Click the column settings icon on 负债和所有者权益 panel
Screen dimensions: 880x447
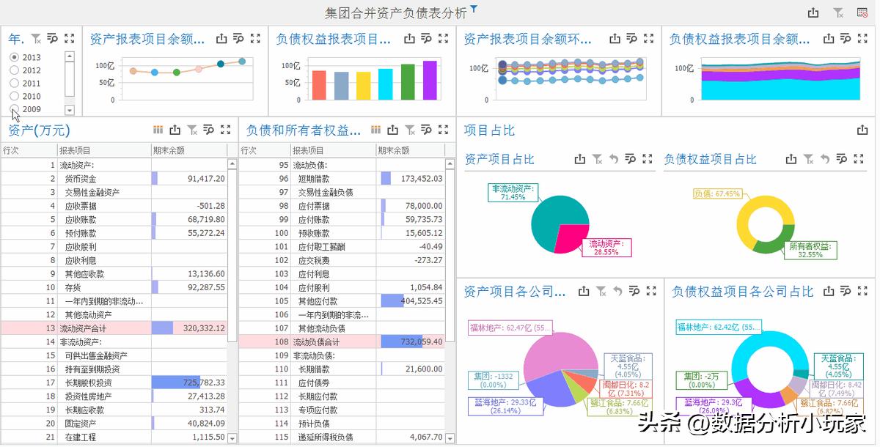coord(375,129)
